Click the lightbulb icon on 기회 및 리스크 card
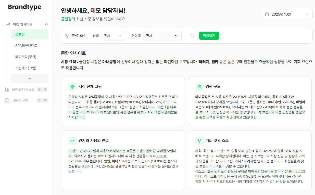 click(x=199, y=140)
